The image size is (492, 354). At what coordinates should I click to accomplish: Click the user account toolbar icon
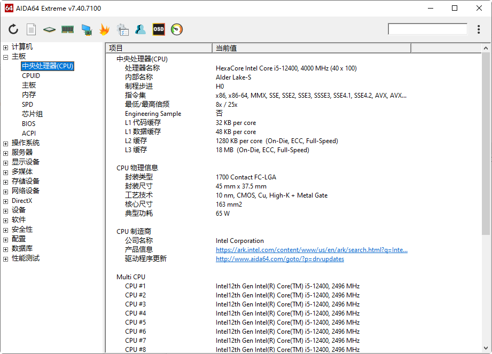click(140, 29)
